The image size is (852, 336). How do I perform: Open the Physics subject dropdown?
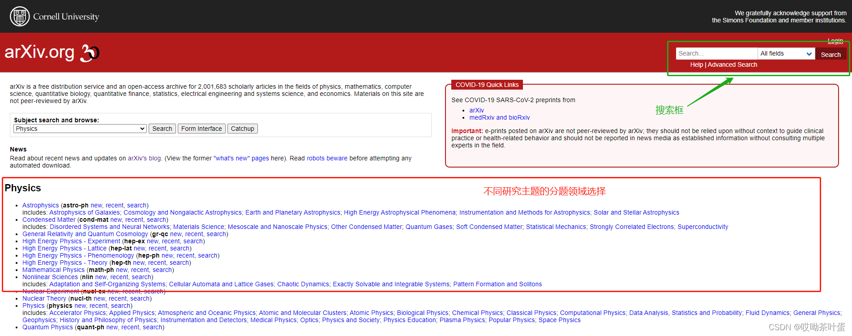click(x=80, y=129)
